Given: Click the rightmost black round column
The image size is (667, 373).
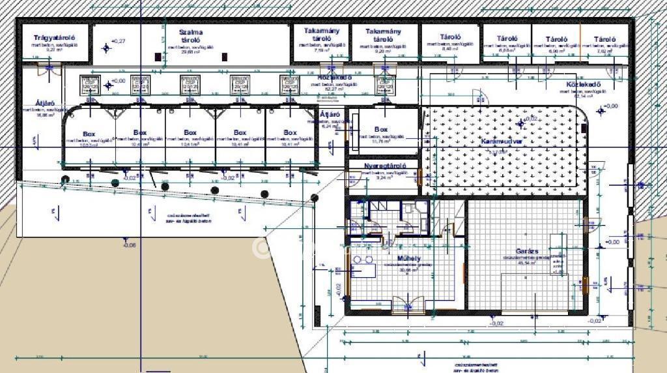Looking at the screenshot, I should point(315,198).
